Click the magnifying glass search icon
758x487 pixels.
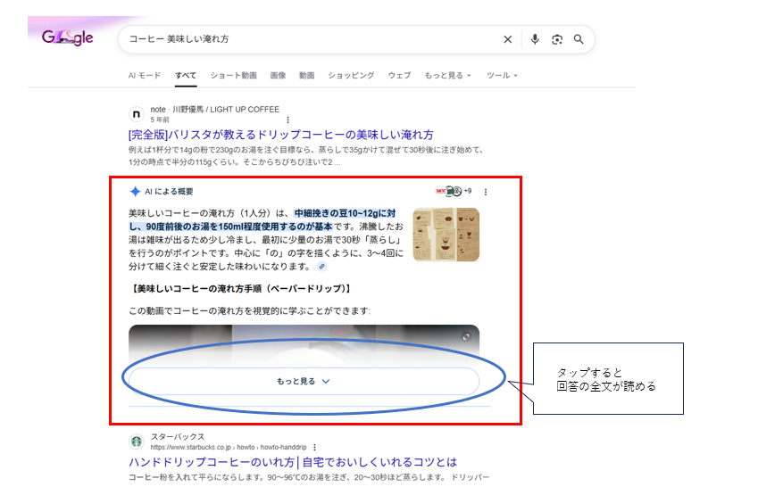(x=579, y=39)
